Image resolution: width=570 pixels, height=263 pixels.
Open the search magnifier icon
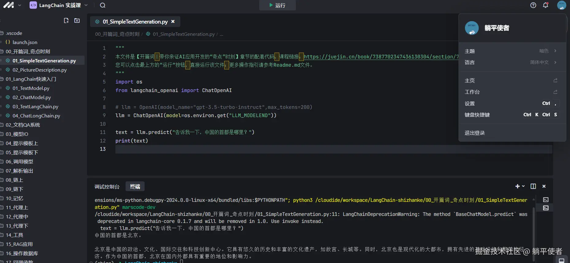coord(103,5)
